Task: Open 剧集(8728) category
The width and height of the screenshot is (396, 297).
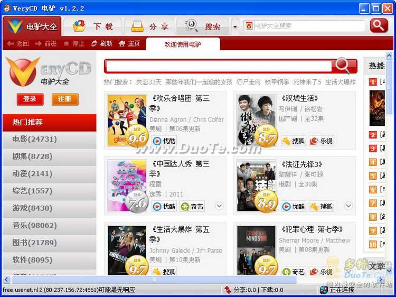Action: (49, 157)
